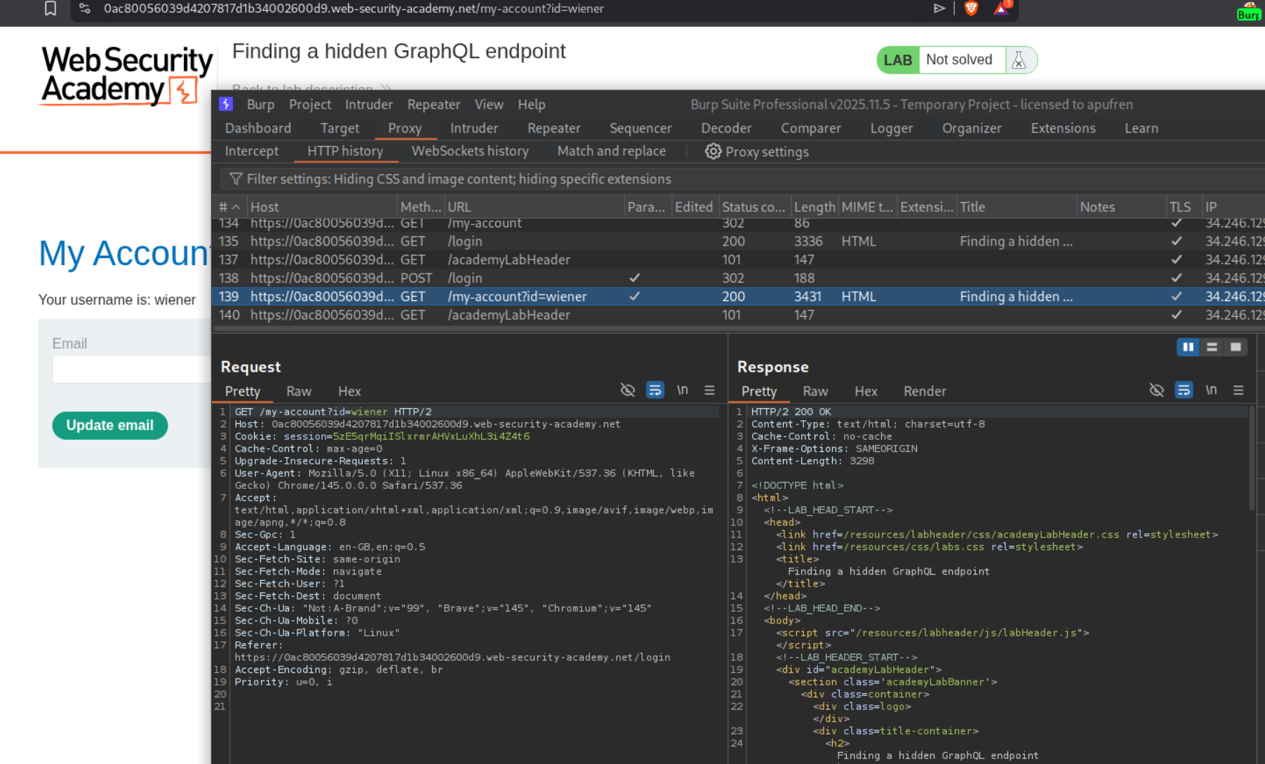Toggle word wrap in the Response panel
The image size is (1265, 764).
pyautogui.click(x=1184, y=390)
